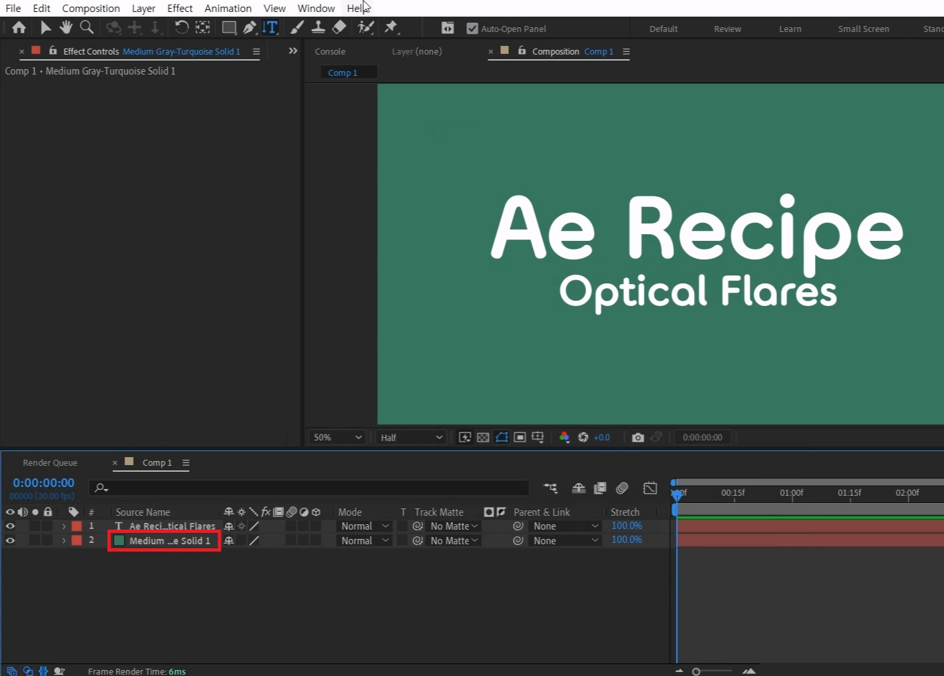Select the Brush tool

(x=297, y=27)
